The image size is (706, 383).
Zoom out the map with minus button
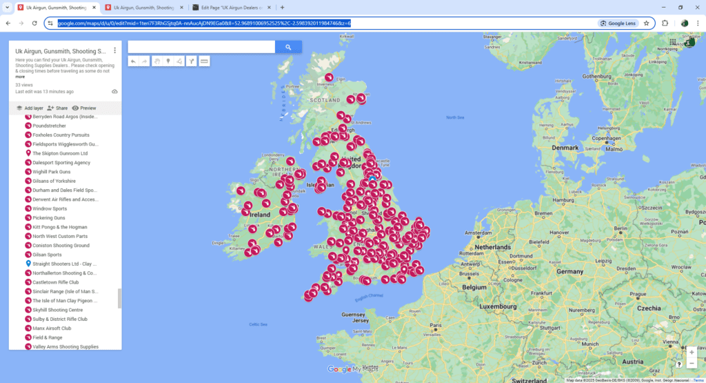pos(692,363)
